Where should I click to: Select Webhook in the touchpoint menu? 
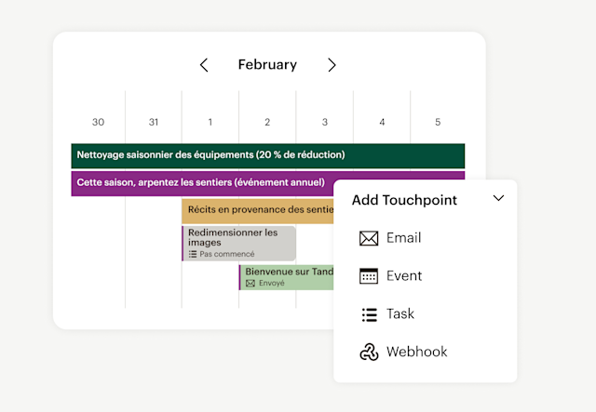point(416,352)
